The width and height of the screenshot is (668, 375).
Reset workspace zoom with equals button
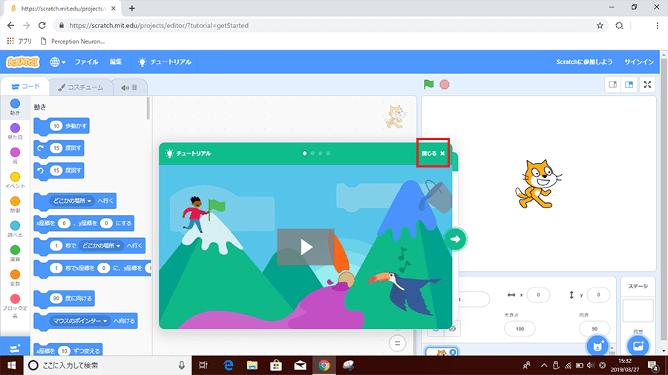[398, 343]
